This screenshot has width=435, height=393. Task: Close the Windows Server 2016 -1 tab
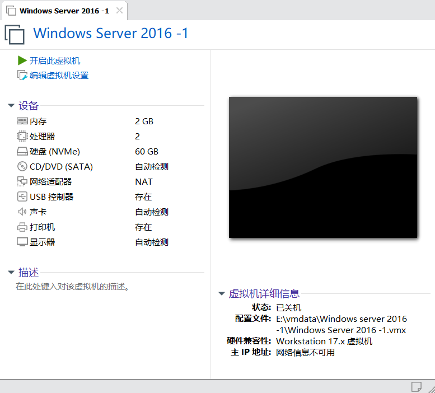[120, 11]
